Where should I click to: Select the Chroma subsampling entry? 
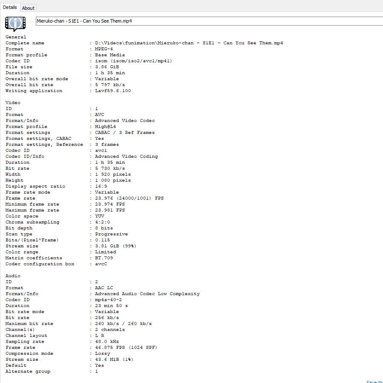click(32, 222)
